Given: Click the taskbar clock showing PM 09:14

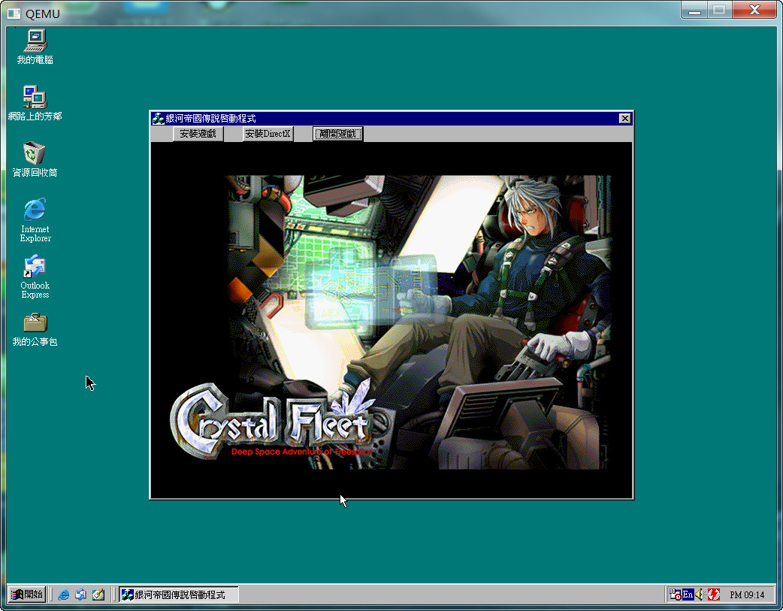Looking at the screenshot, I should click(x=747, y=595).
